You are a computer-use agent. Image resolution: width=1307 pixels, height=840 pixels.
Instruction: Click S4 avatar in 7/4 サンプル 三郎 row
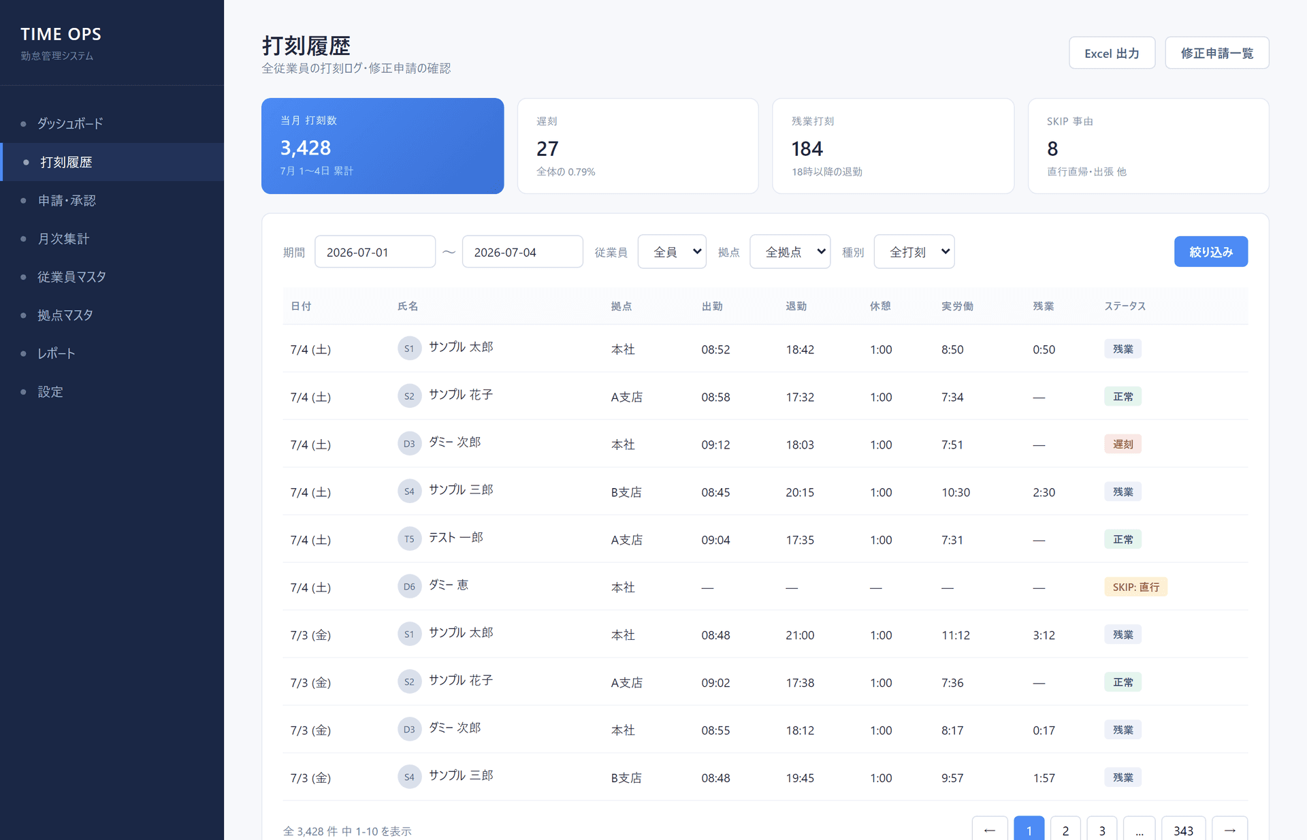point(409,491)
